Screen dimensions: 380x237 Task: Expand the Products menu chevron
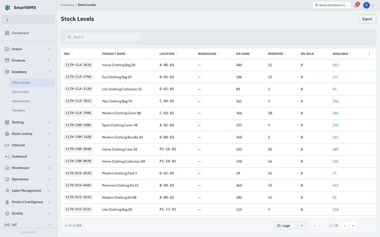click(49, 60)
